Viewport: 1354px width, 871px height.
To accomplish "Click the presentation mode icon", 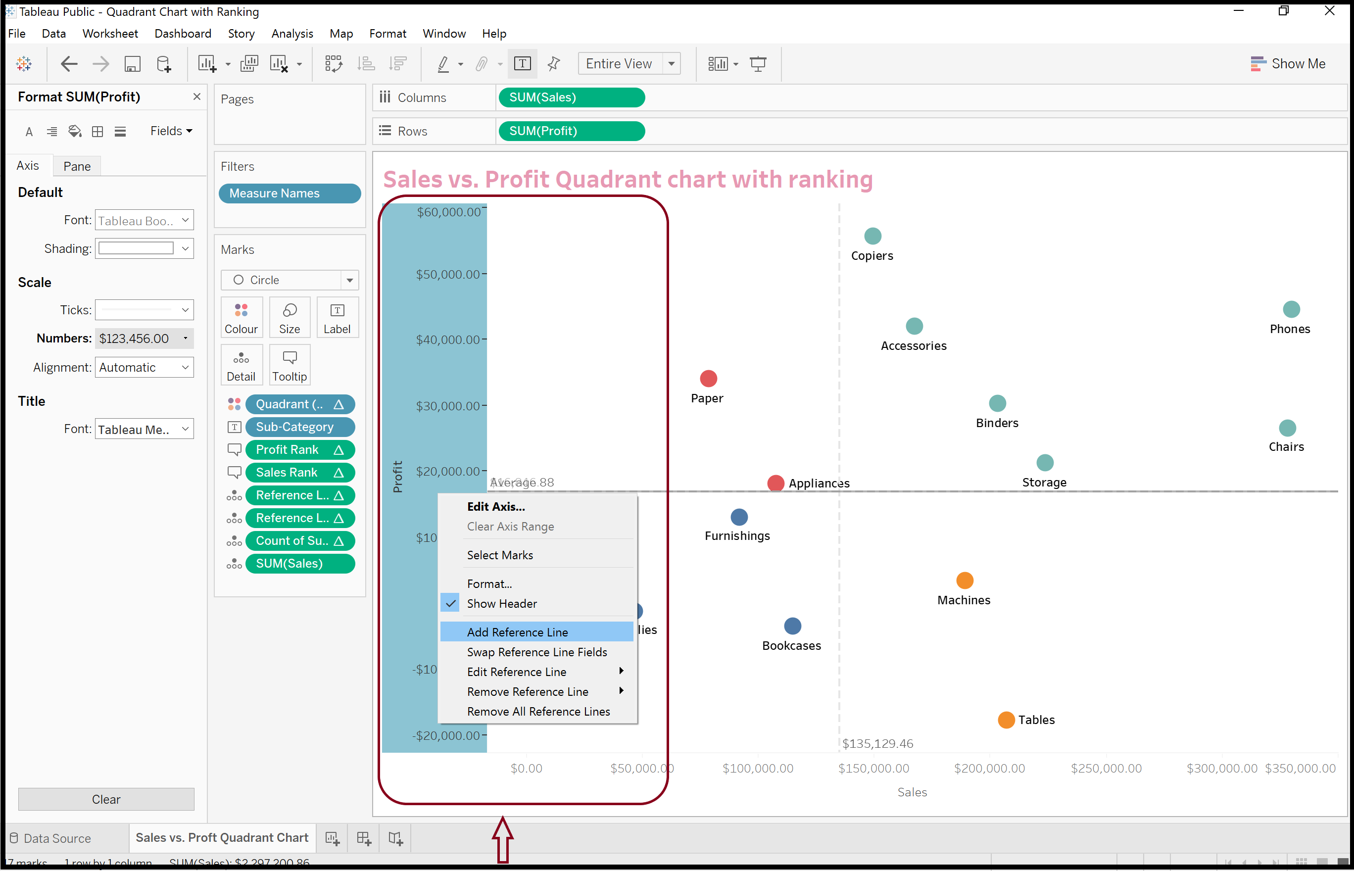I will coord(758,64).
